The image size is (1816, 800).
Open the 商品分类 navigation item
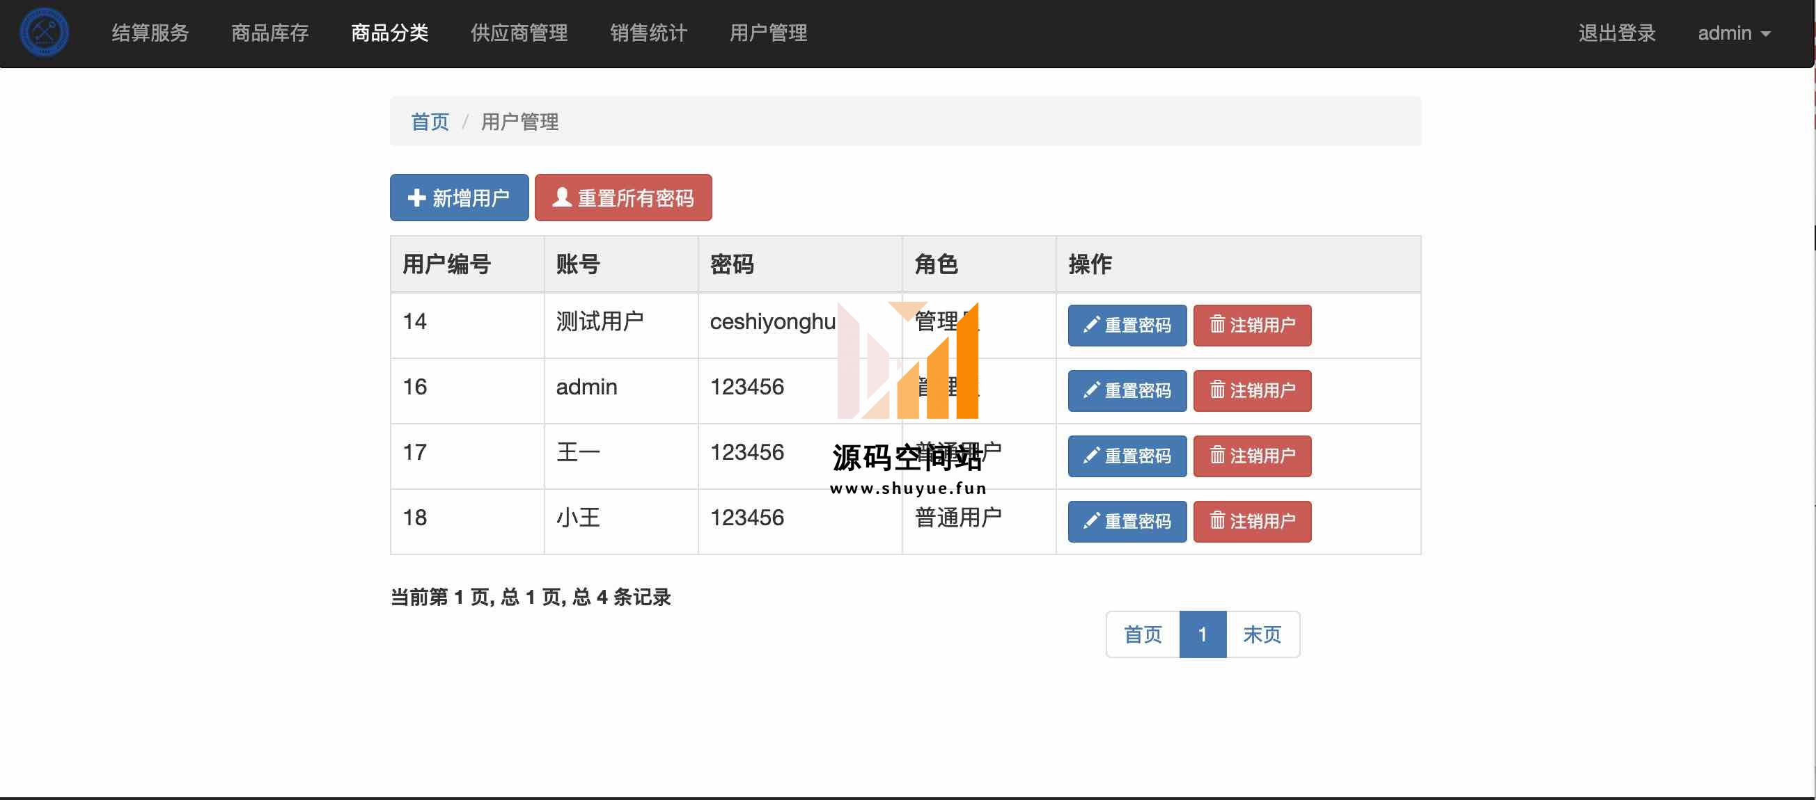pos(390,33)
